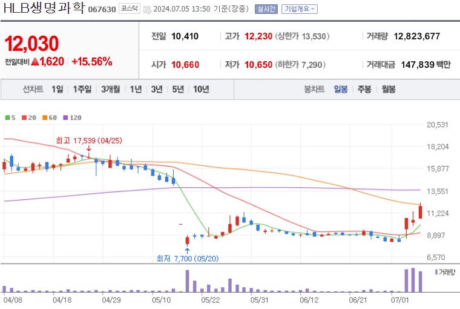Click the opening price value 10,660

click(x=185, y=65)
